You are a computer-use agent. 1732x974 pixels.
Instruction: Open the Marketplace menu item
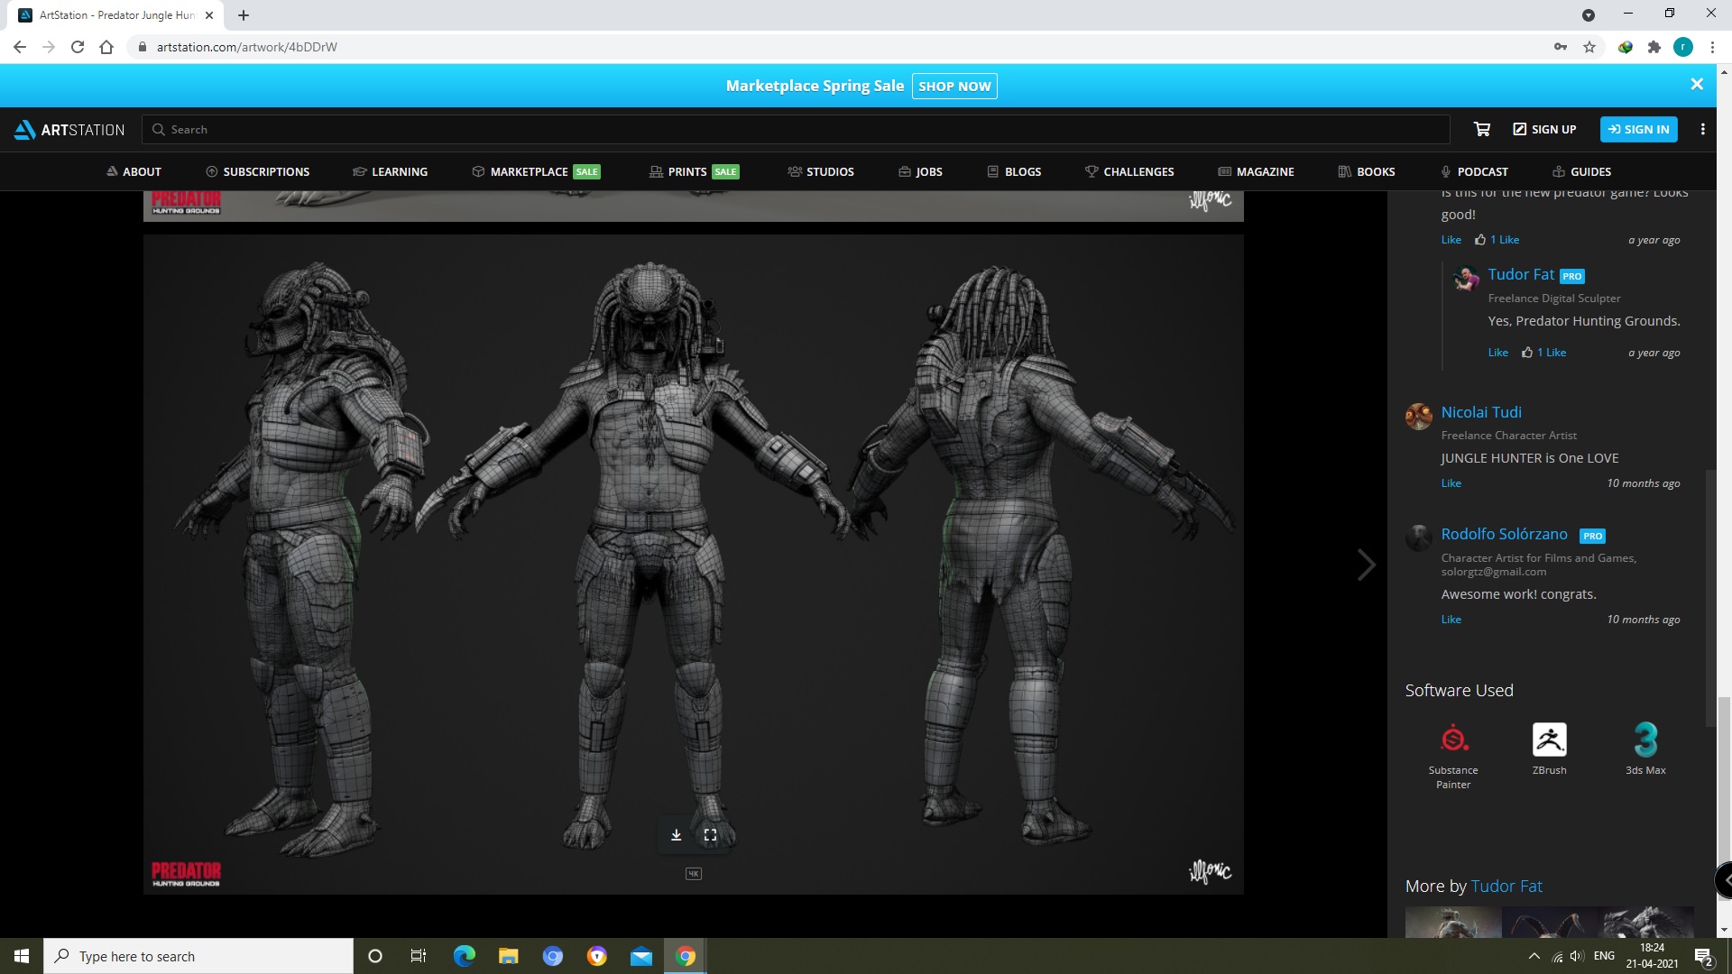(529, 171)
